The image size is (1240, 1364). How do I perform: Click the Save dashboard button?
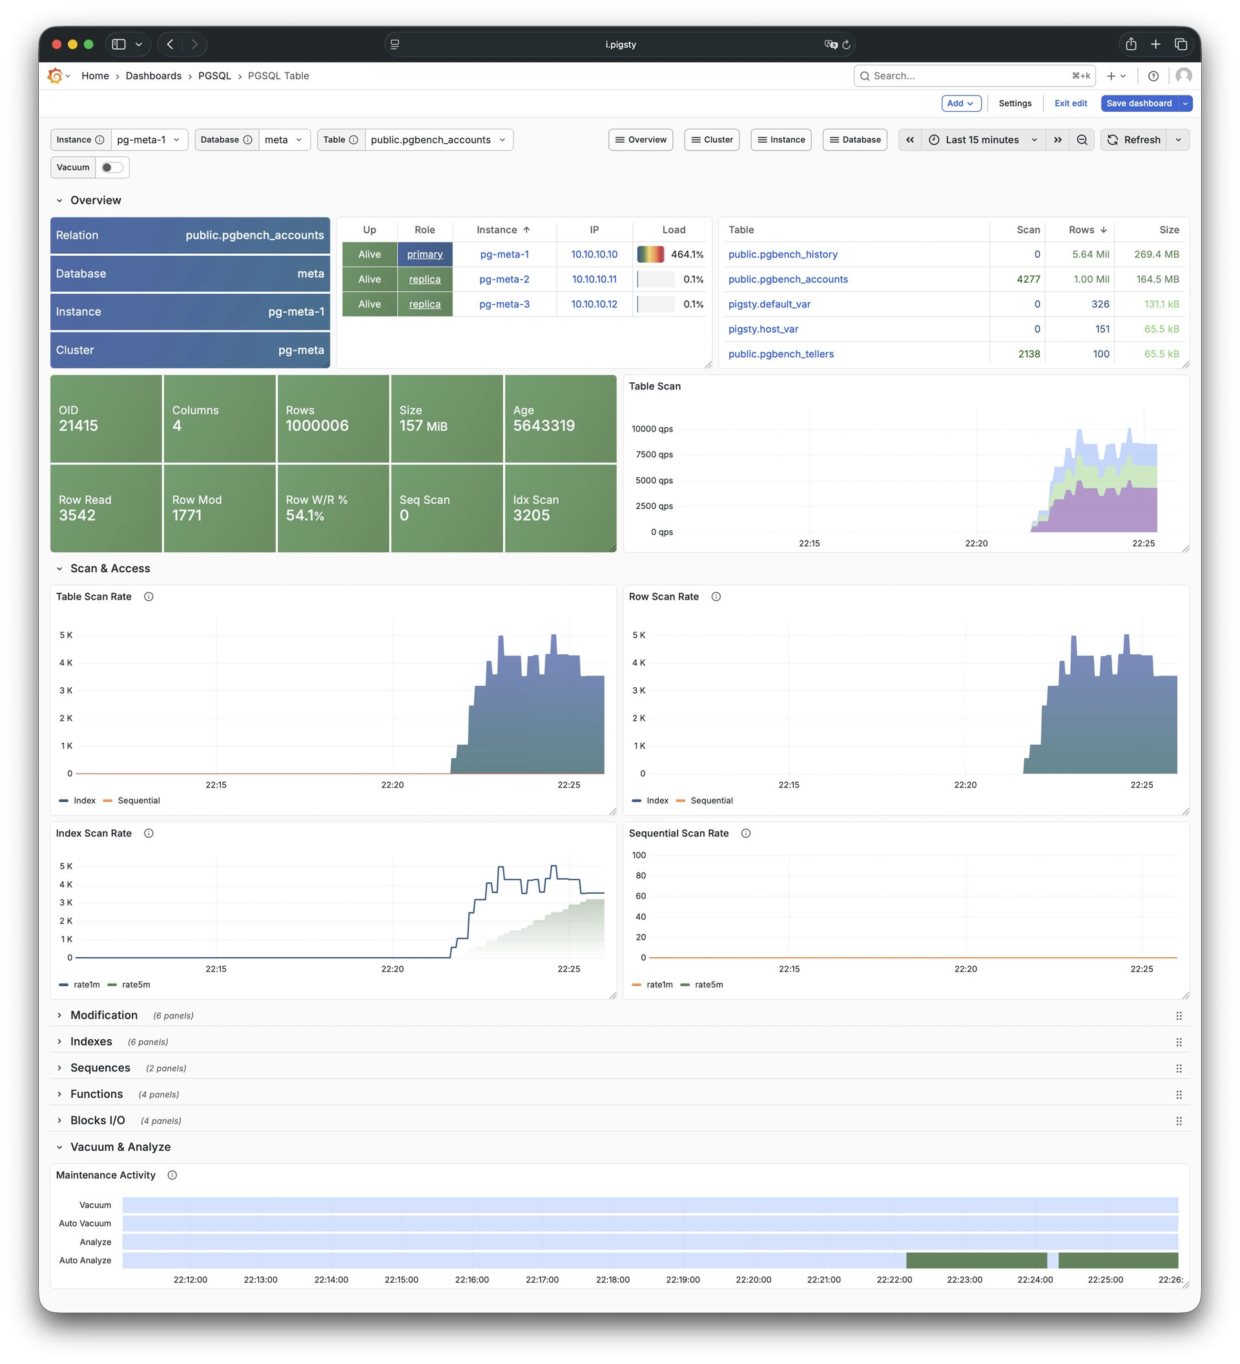pos(1139,103)
